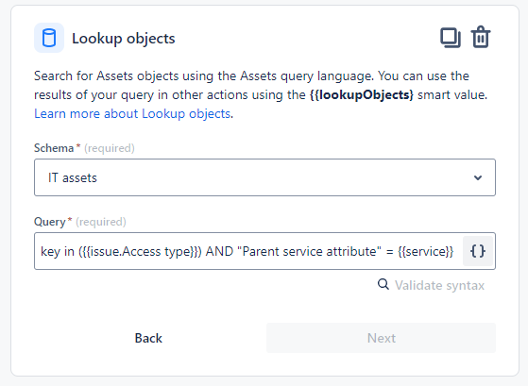Open the smart values braces picker

pos(478,251)
